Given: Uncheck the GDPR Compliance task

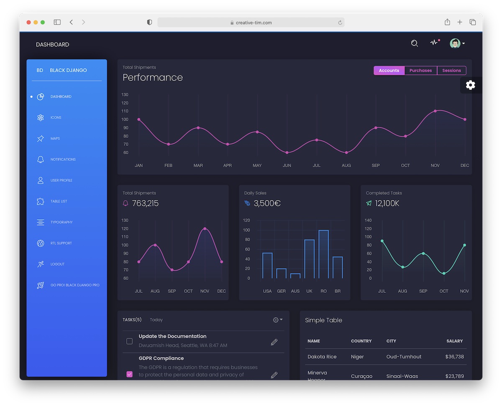Looking at the screenshot, I should [x=130, y=374].
